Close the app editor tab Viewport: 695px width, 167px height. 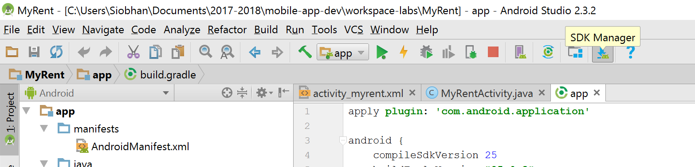point(597,93)
